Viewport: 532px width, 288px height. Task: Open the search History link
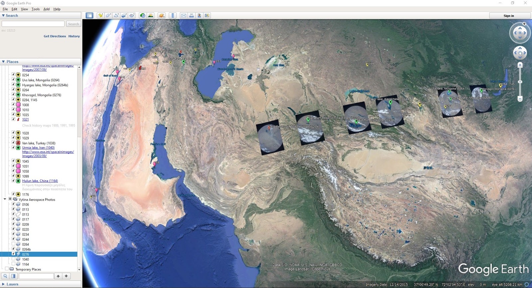pos(74,36)
